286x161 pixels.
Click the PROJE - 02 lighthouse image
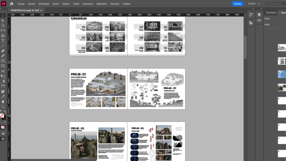click(x=84, y=145)
